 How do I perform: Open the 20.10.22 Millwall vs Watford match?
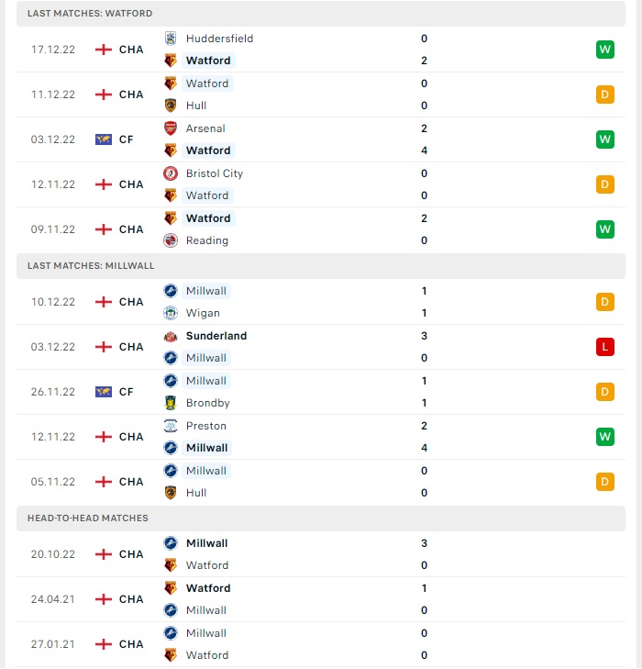321,554
